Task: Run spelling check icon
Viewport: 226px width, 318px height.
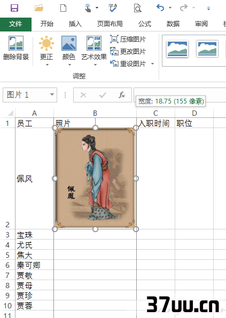Action: 113,8
